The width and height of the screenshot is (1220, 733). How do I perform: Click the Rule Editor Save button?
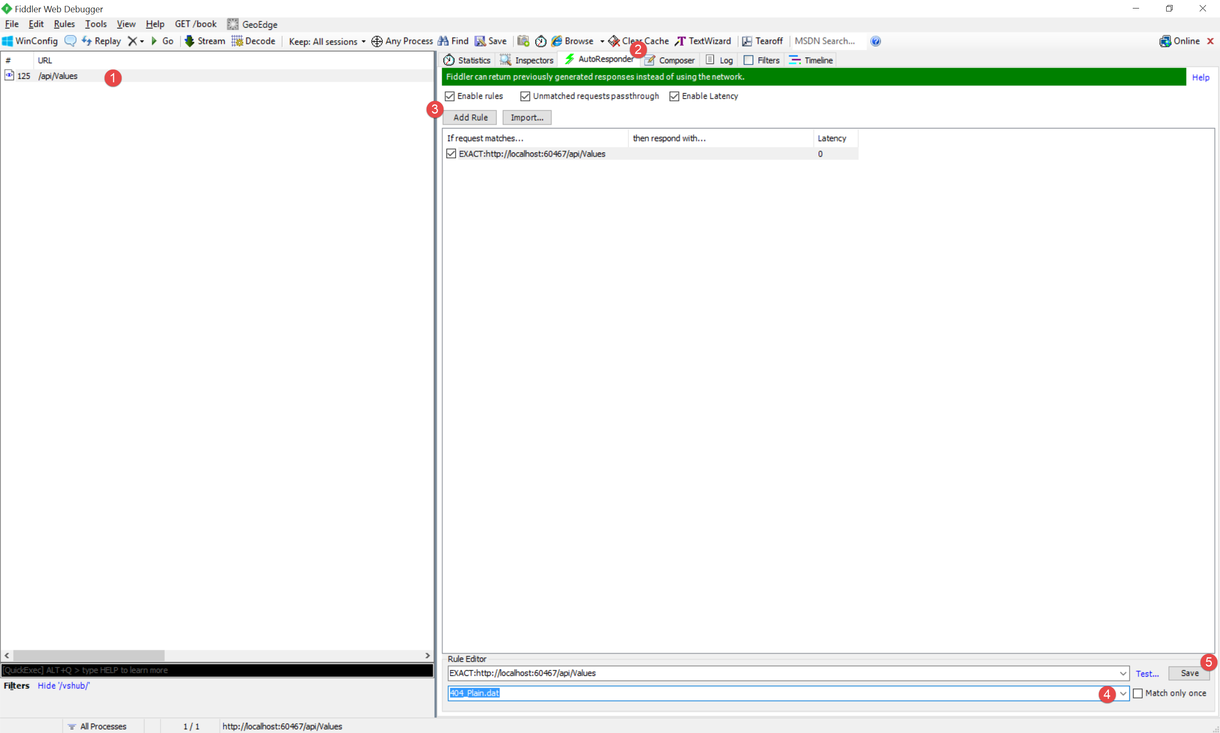[1189, 673]
